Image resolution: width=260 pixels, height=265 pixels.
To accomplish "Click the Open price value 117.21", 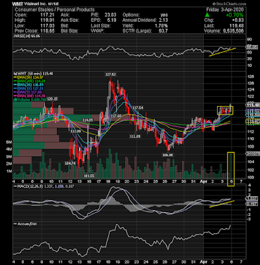I will (48, 15).
